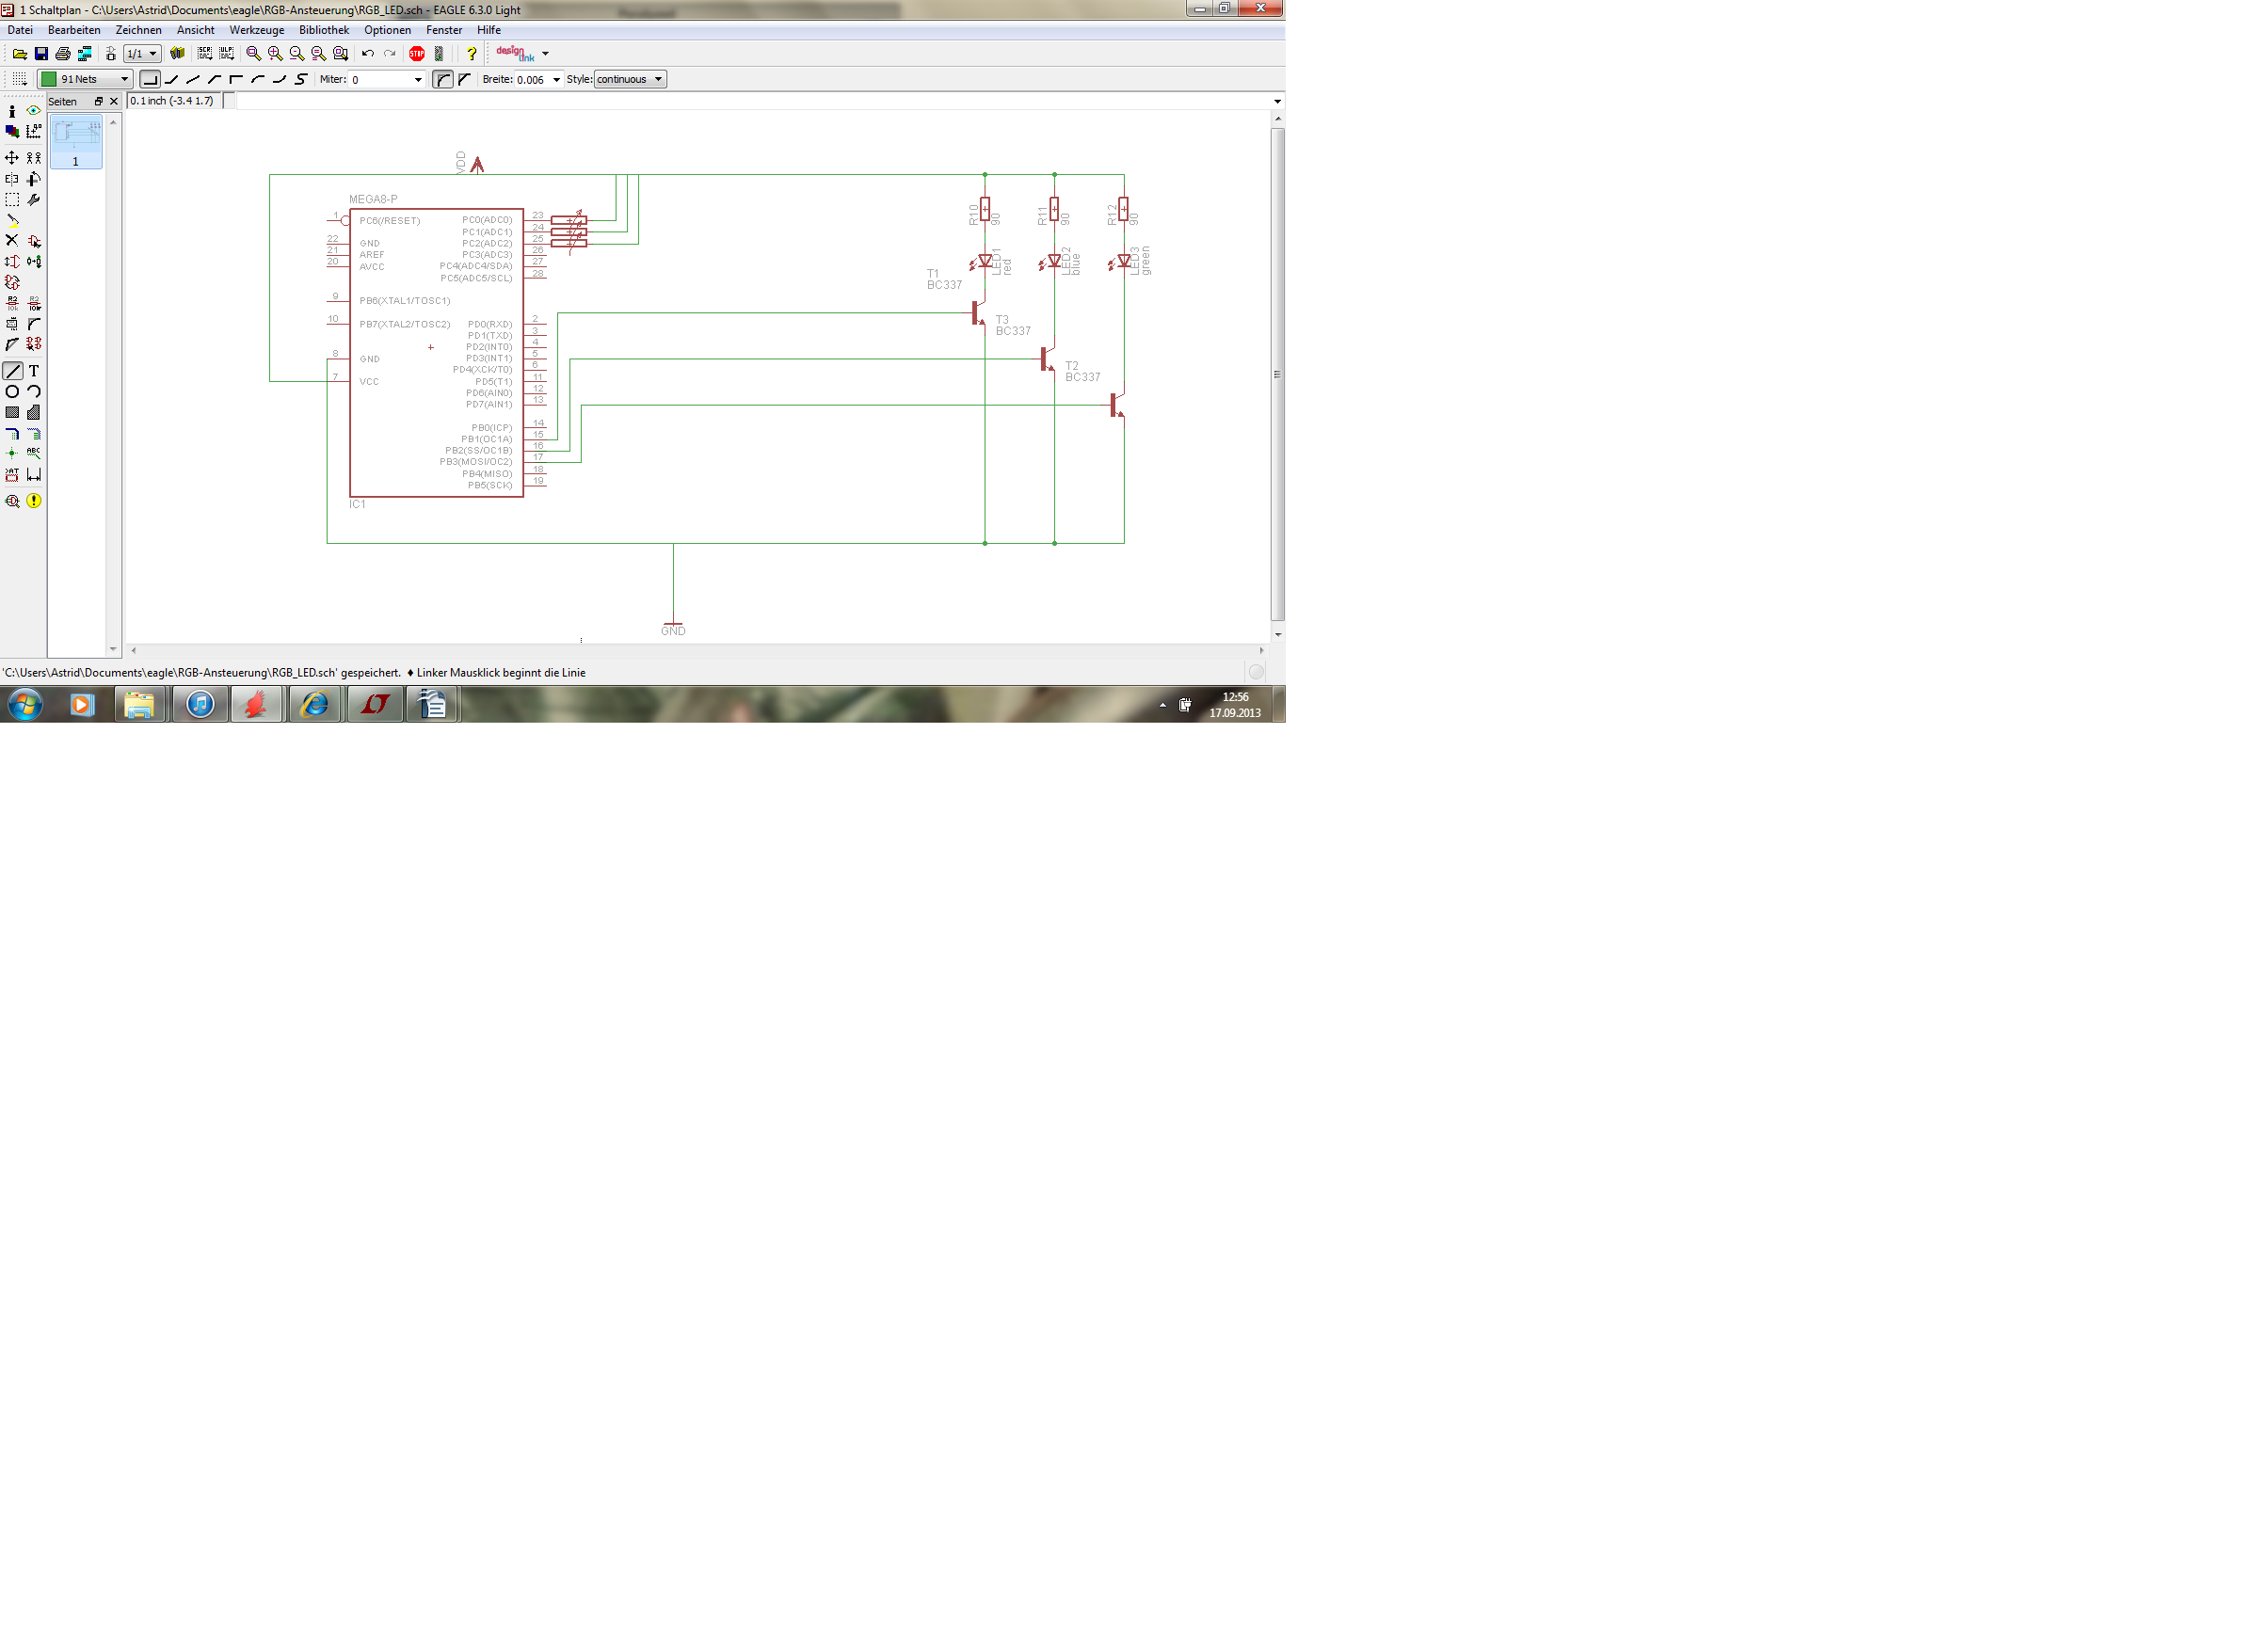The image size is (2259, 1626).
Task: Select the S-shaped freehand wire bend style
Action: tap(302, 80)
